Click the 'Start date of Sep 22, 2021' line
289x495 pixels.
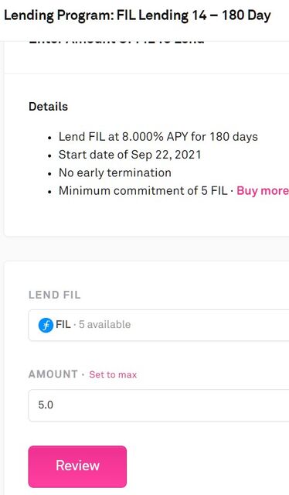[x=130, y=155]
